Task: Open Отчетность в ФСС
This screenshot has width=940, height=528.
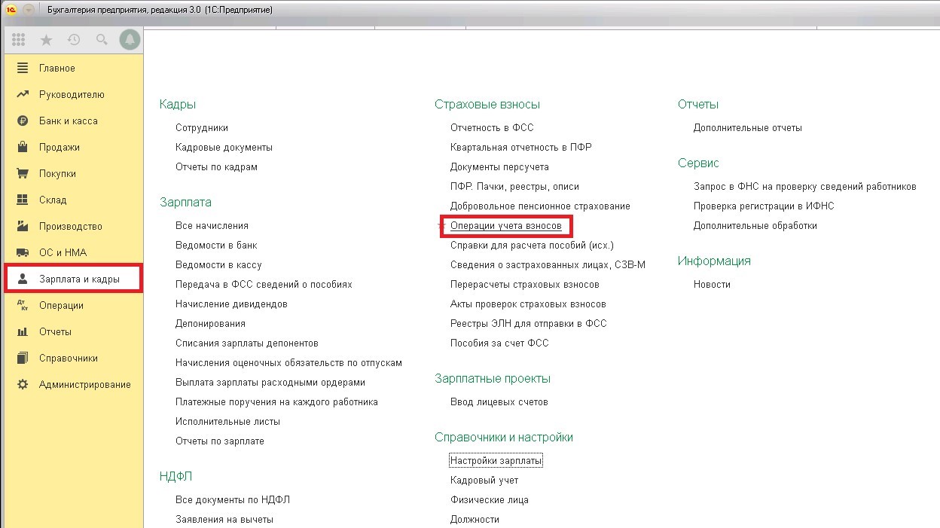Action: pos(492,128)
